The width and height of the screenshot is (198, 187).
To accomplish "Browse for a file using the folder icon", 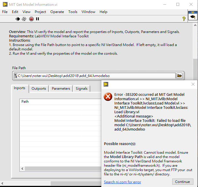I will click(179, 76).
